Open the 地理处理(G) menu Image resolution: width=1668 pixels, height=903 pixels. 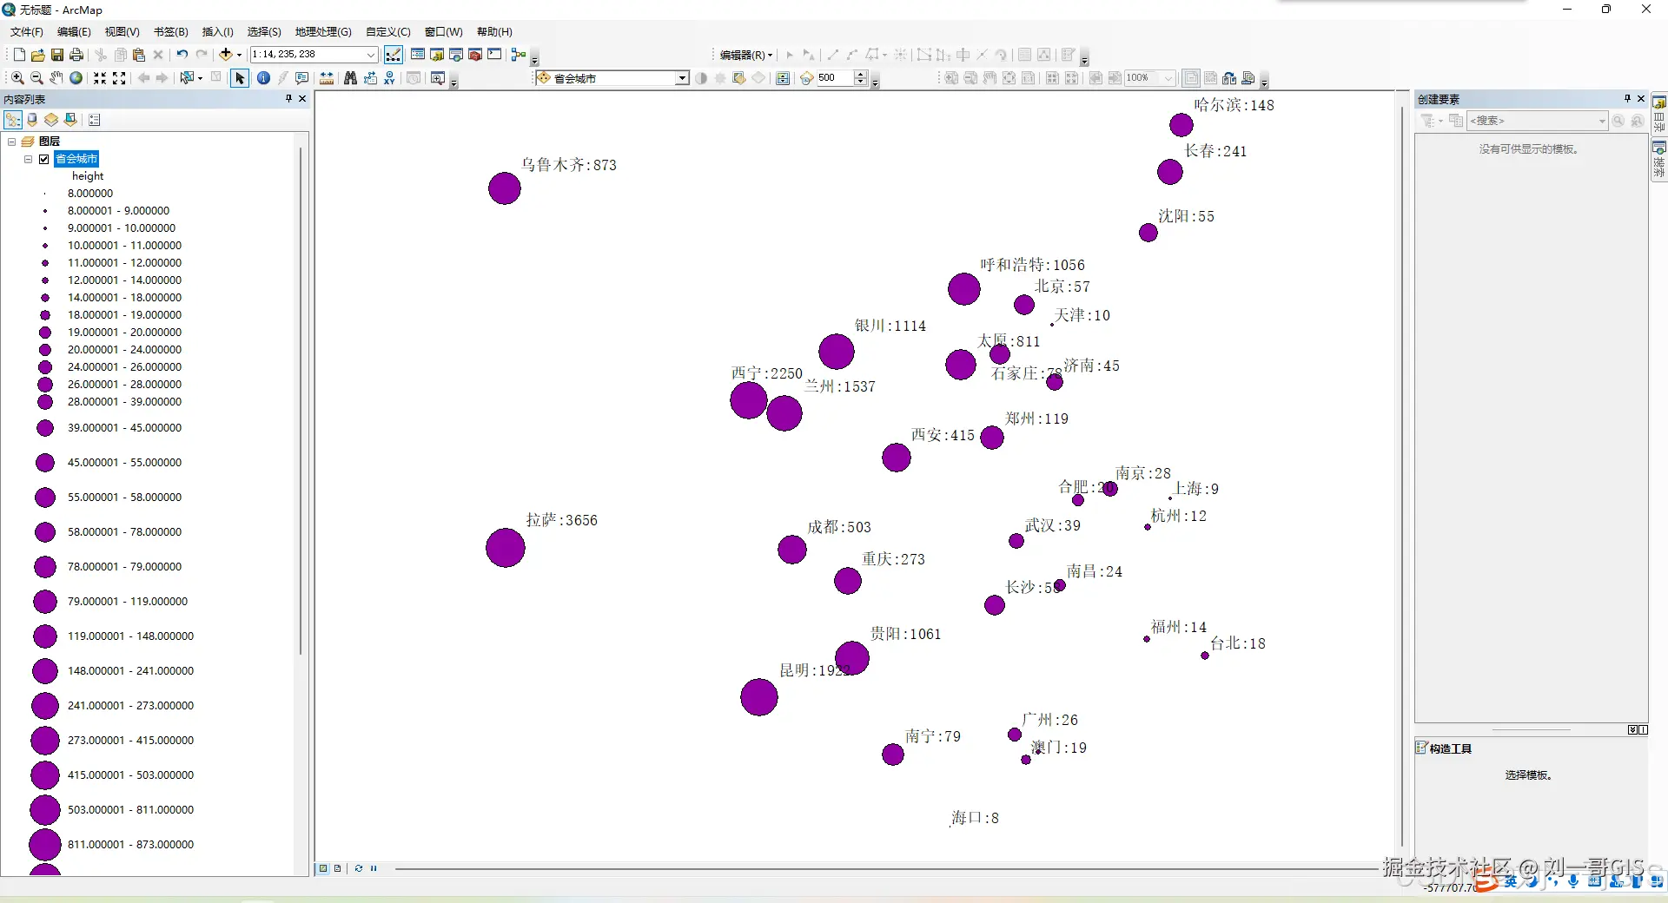coord(323,32)
